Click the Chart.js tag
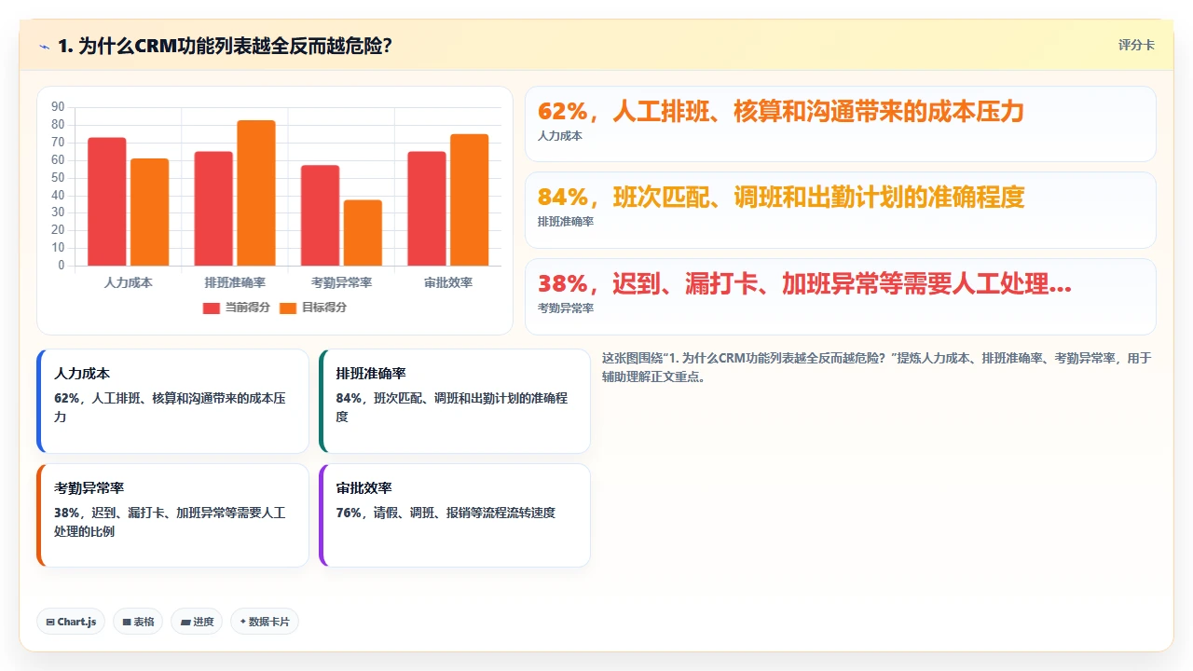 tap(71, 622)
